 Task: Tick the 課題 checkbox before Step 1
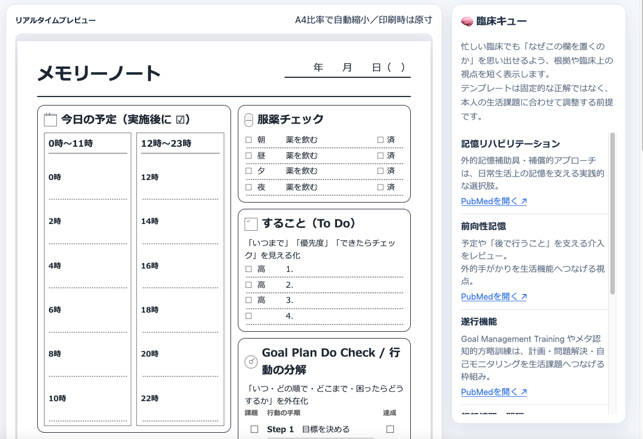coord(254,429)
